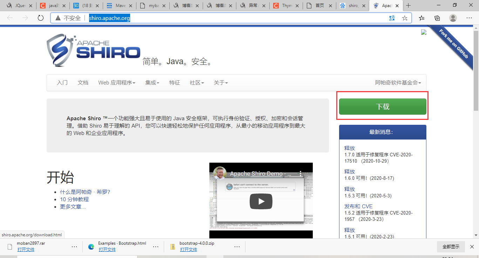Viewport: 479px width, 258px height.
Task: Open a new tab with the plus icon
Action: click(x=408, y=6)
